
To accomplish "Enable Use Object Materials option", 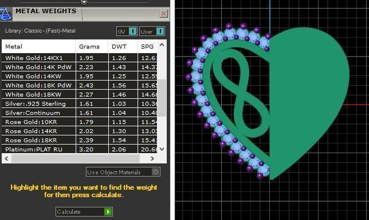I will (123, 172).
